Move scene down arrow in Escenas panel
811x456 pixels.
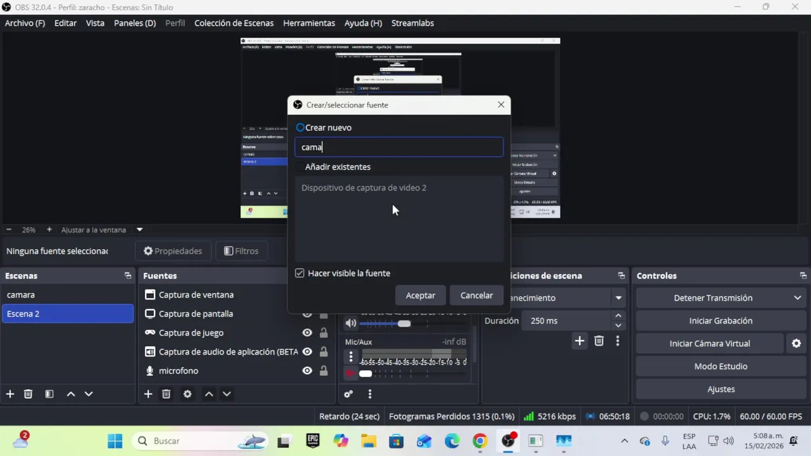click(x=89, y=394)
